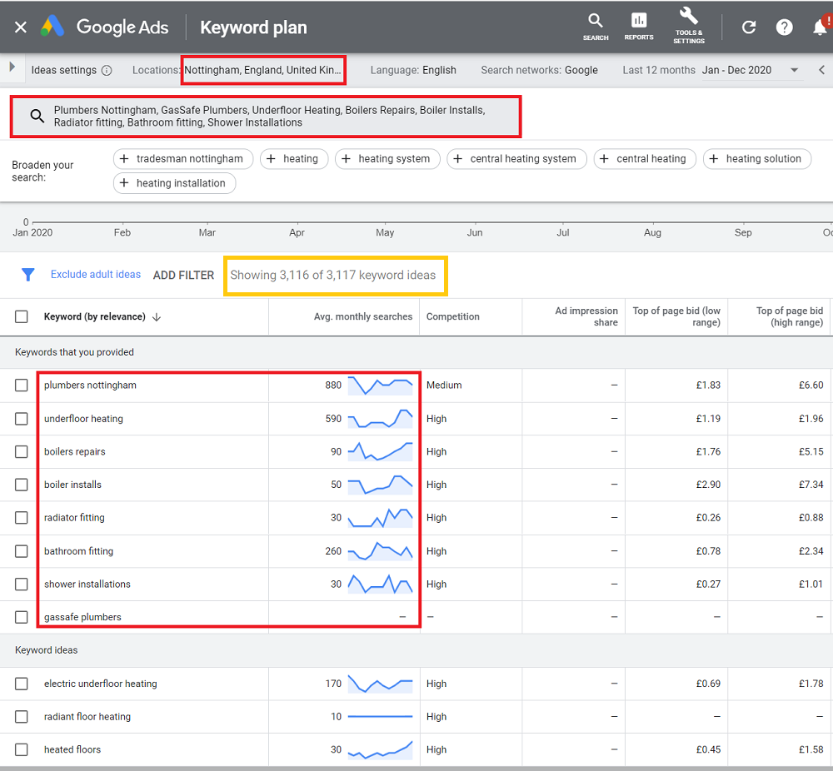Change Search networks: Google setting
This screenshot has width=833, height=771.
point(539,70)
